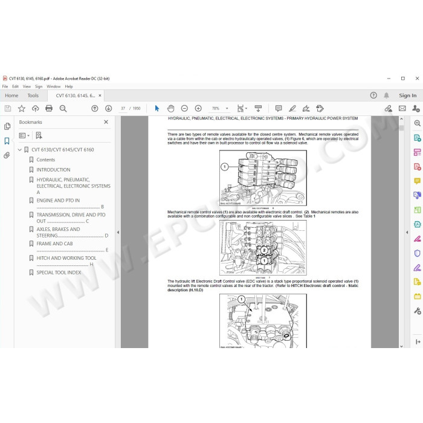This screenshot has width=423, height=423.
Task: Collapse the CVT 6130/CVT 6145/CVT 6160 bookmark
Action: (x=20, y=150)
